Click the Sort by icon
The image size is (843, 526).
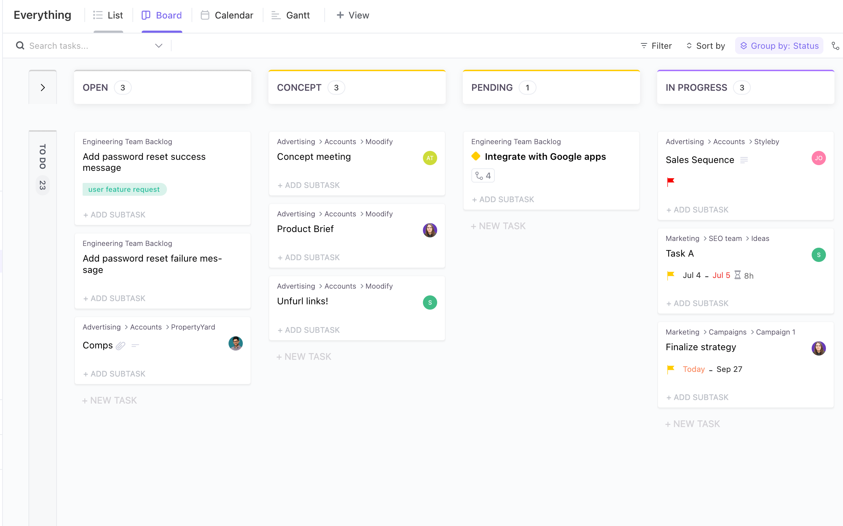click(688, 46)
